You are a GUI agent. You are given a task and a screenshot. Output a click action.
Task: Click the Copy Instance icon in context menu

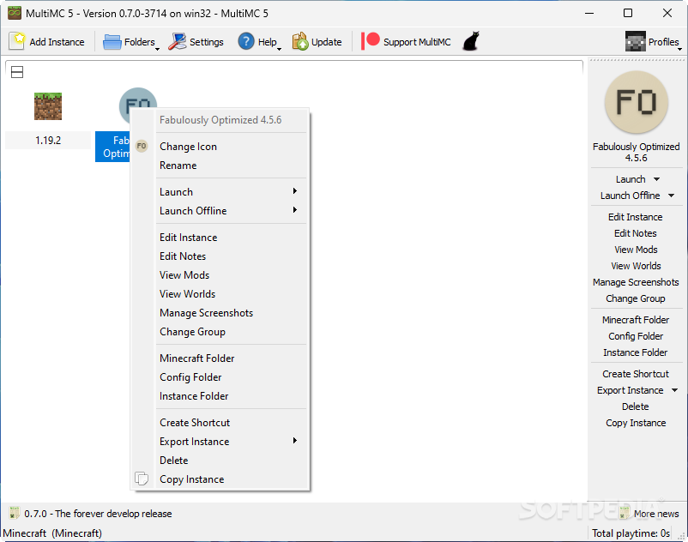click(x=142, y=479)
